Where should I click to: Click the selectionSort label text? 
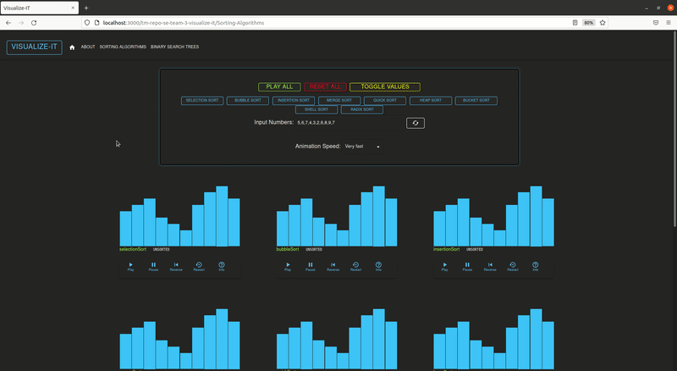133,250
